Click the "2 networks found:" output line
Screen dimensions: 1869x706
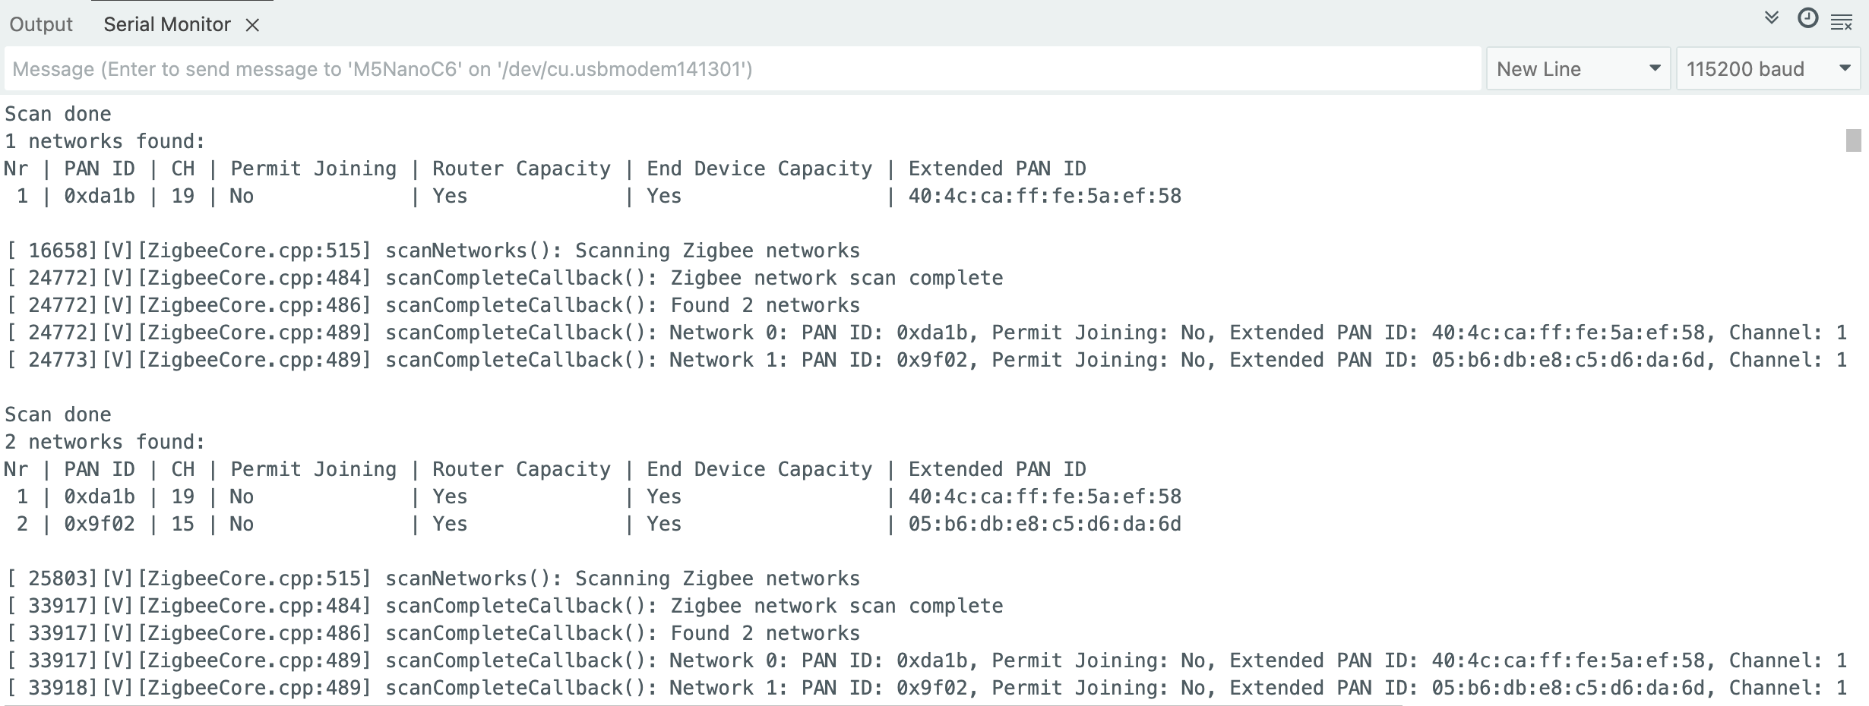coord(106,442)
